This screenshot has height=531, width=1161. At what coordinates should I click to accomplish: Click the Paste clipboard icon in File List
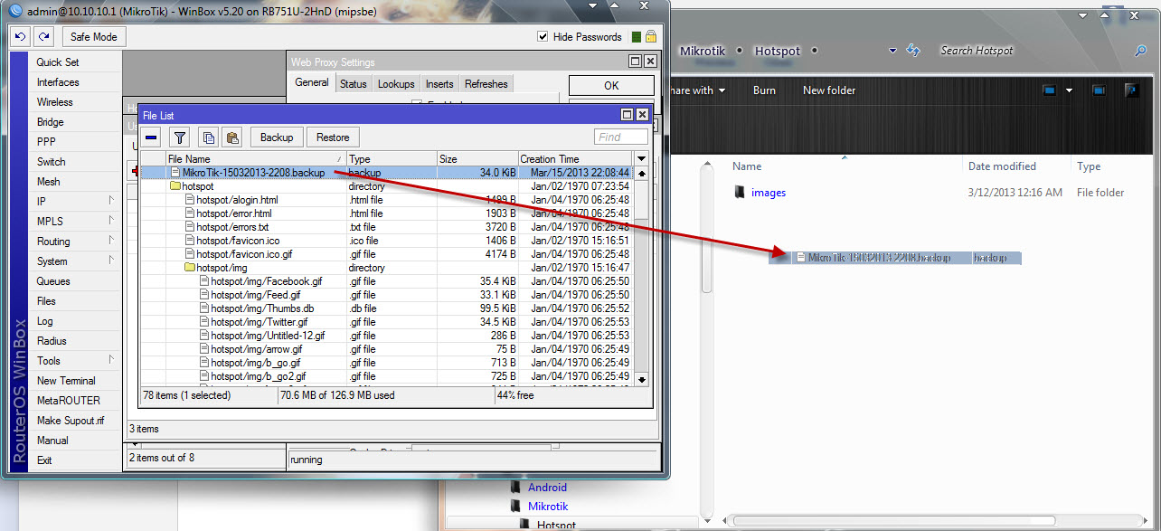coord(232,137)
